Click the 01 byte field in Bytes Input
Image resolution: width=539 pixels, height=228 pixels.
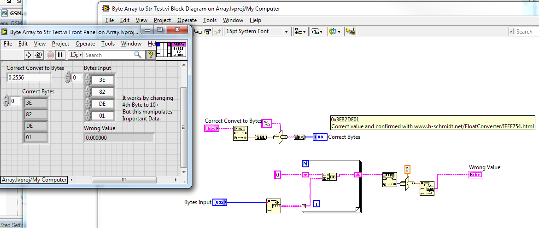point(102,115)
